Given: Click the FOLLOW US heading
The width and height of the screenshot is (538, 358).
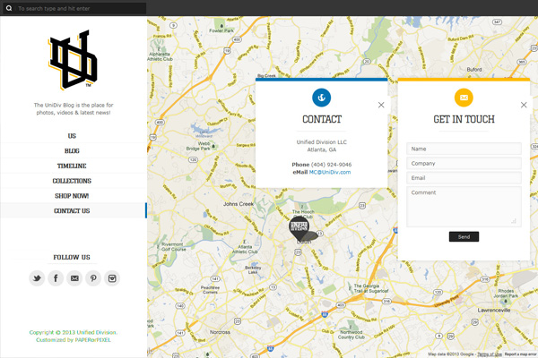Looking at the screenshot, I should point(72,257).
